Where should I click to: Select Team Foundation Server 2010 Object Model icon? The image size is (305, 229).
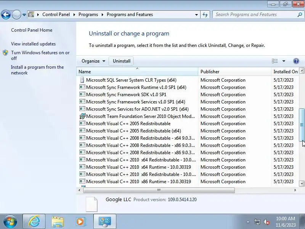click(x=82, y=116)
